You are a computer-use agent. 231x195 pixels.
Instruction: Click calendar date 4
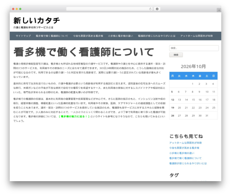[213, 84]
